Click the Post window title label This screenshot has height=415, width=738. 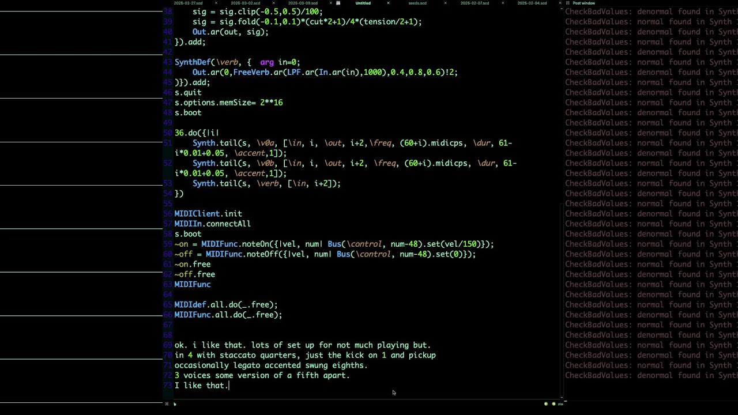click(584, 3)
